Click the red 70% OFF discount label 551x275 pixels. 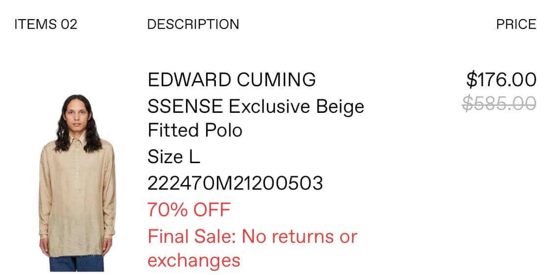coord(189,210)
